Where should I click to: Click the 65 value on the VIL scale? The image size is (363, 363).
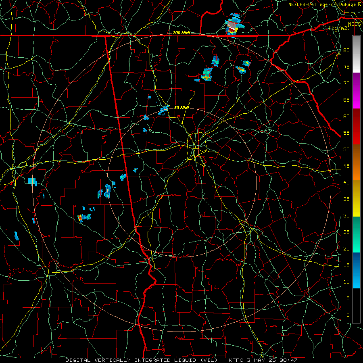346,100
